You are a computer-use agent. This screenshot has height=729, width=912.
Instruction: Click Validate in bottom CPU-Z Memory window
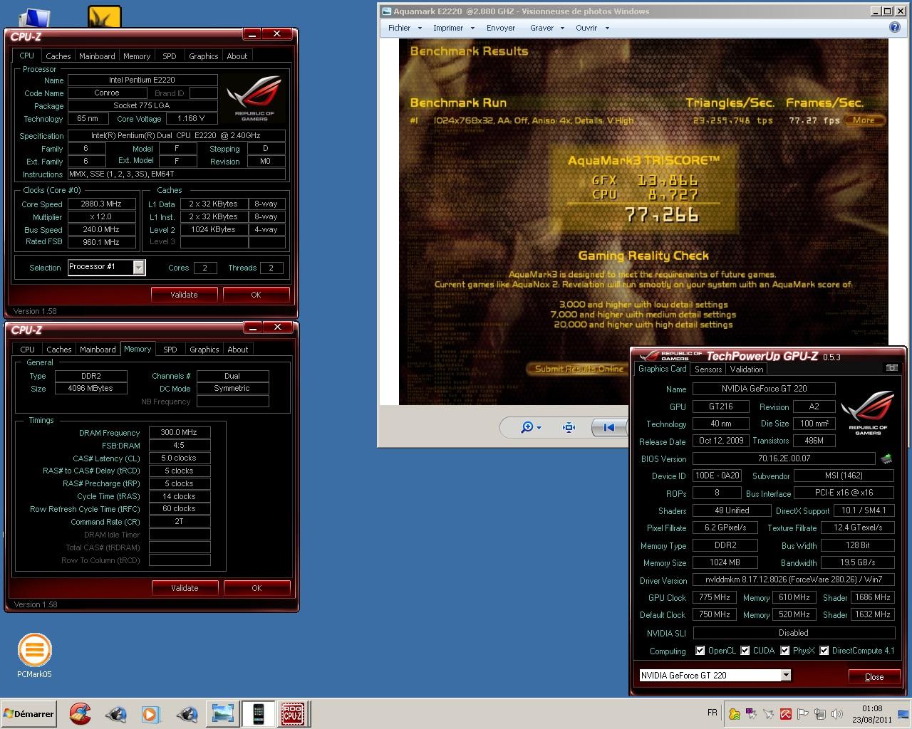click(185, 588)
